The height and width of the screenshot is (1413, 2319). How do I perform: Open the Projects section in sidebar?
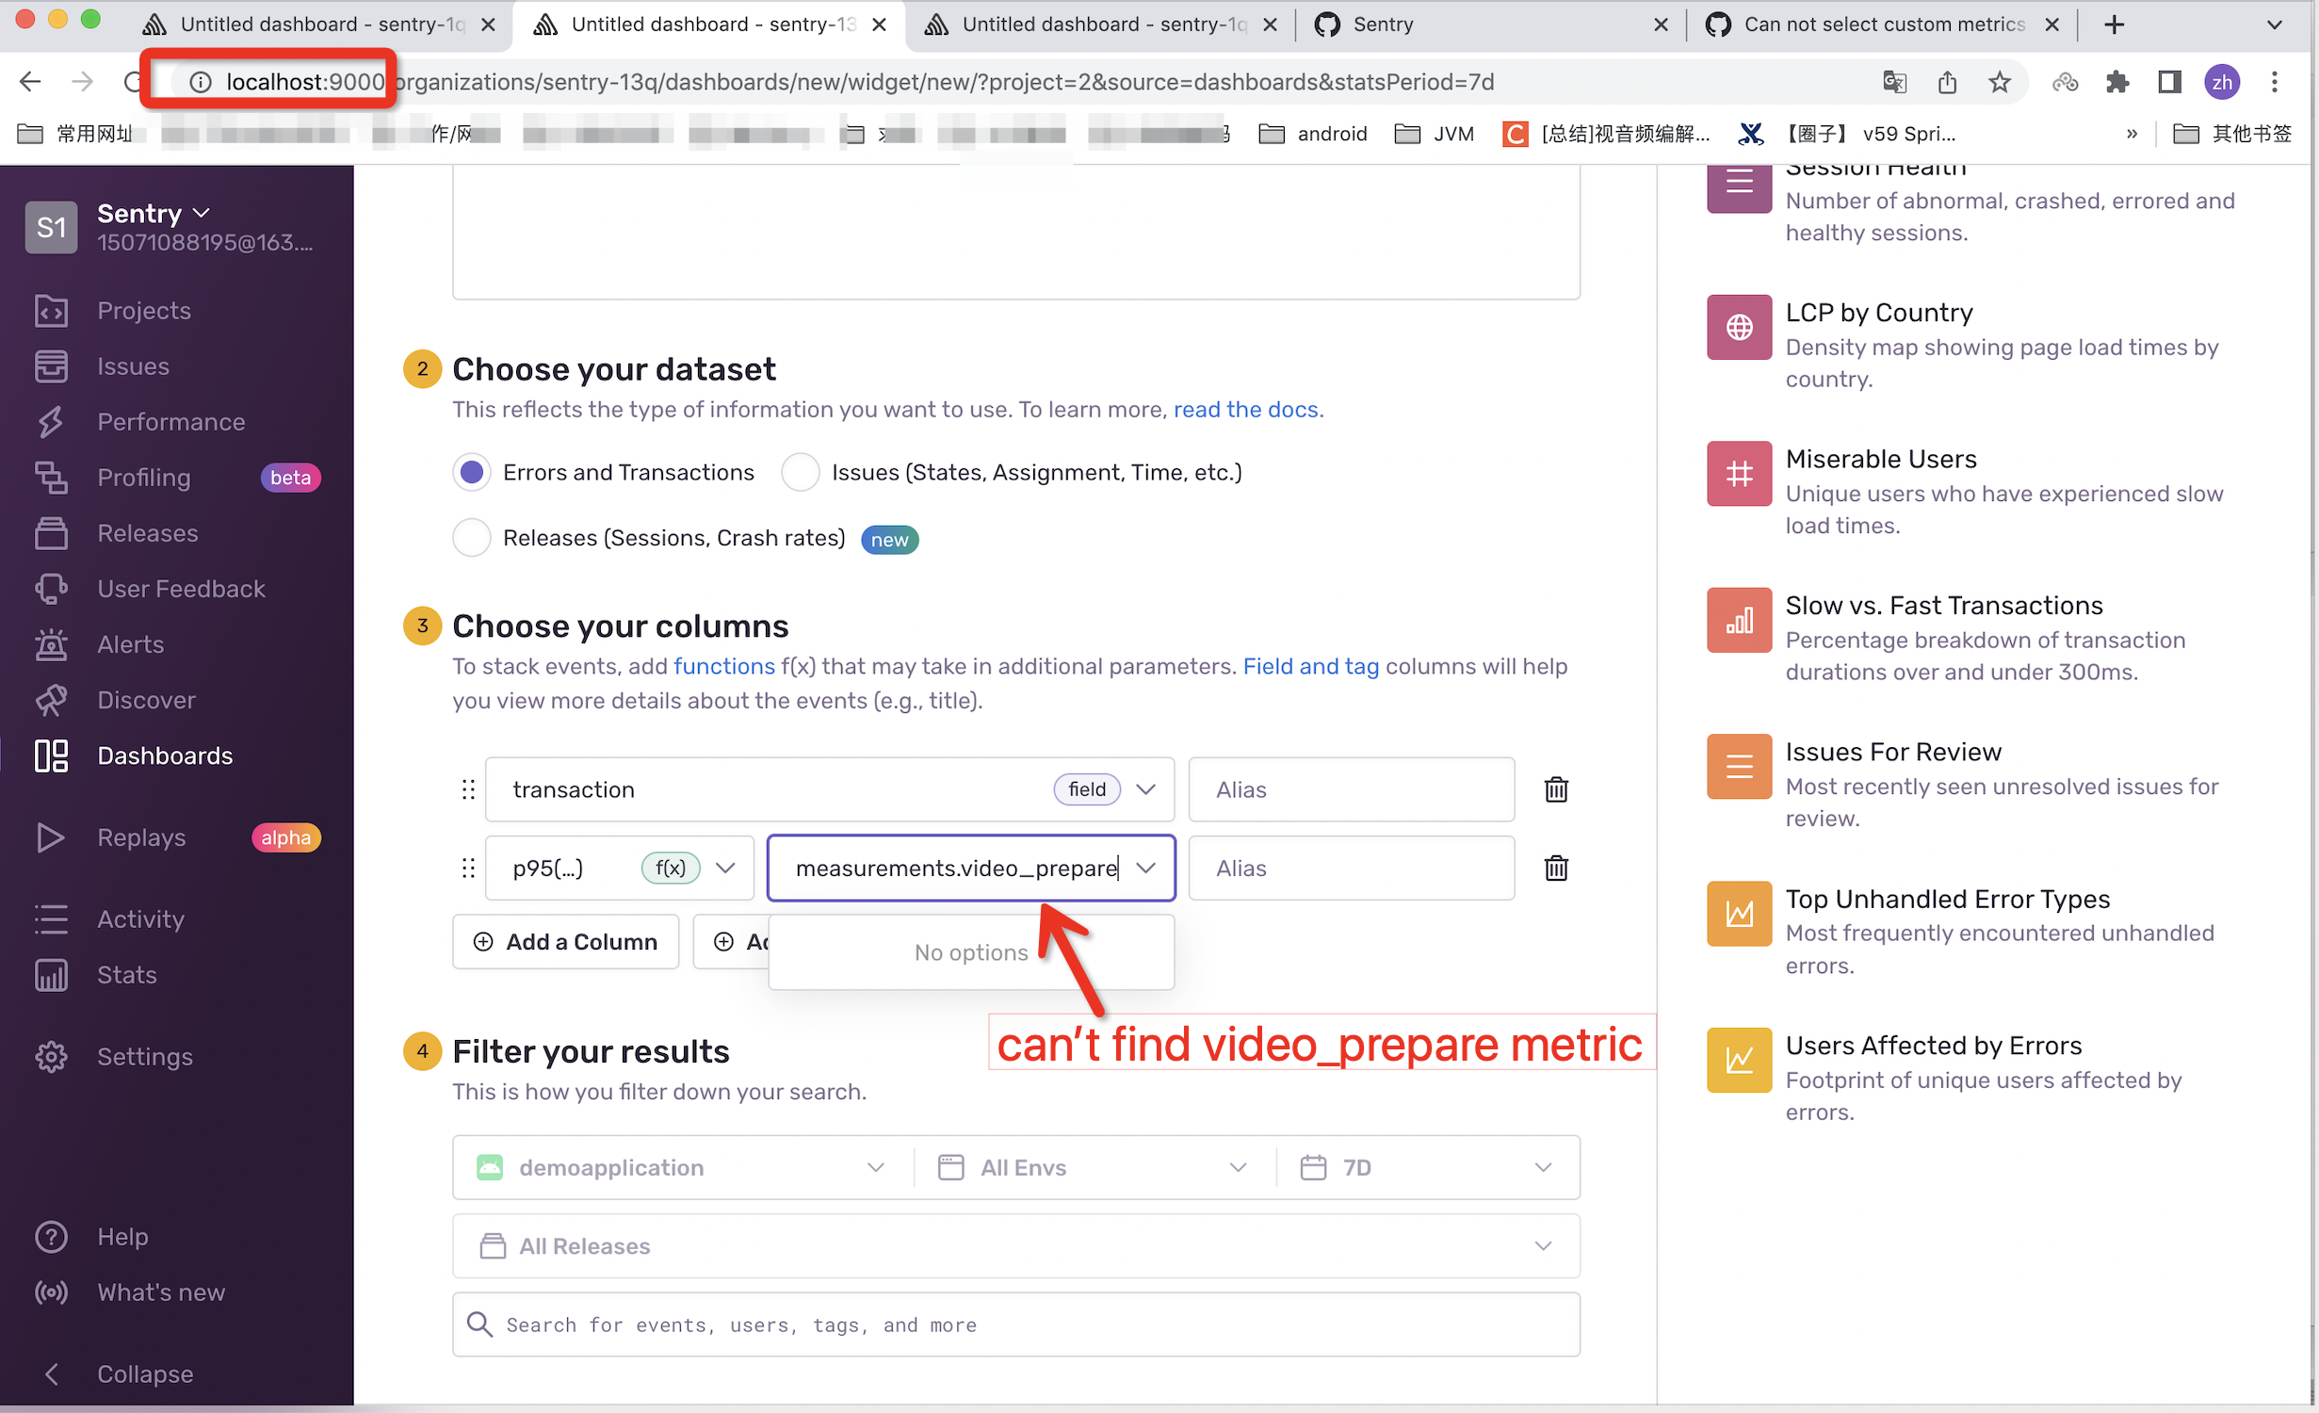143,310
